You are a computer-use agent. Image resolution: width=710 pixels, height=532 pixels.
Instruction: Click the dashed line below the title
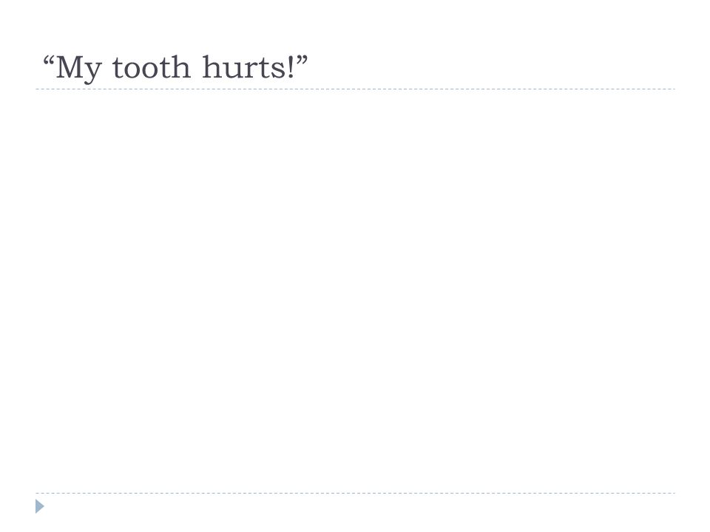click(x=355, y=89)
